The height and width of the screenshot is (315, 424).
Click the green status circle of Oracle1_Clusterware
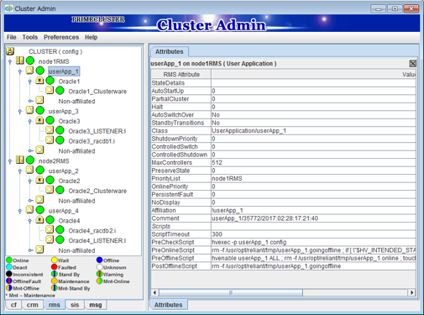[60, 91]
